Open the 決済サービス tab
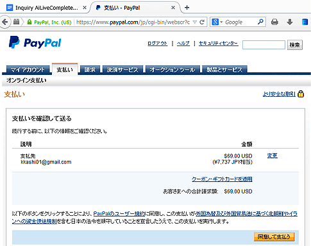311x246 pixels. (122, 70)
